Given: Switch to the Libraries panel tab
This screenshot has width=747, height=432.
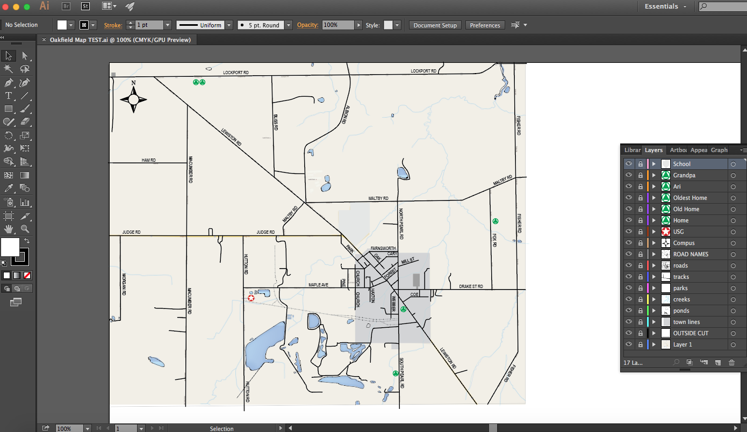Looking at the screenshot, I should (x=632, y=150).
